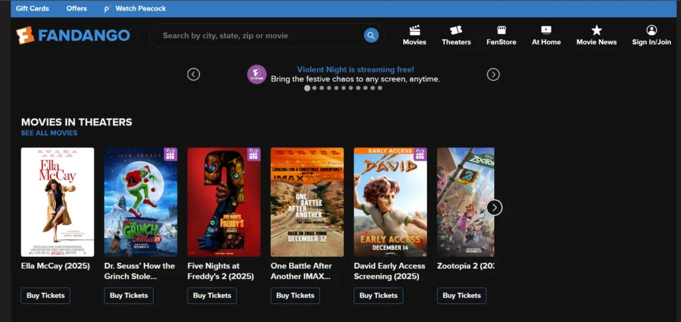
Task: Select the last promo carousel dot
Action: (x=380, y=88)
